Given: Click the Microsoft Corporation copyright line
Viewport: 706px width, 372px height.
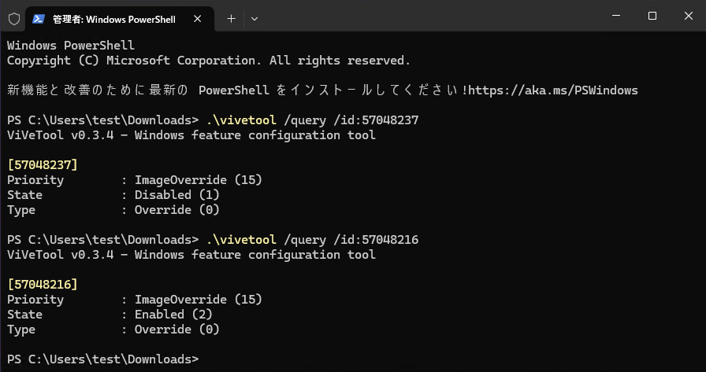Looking at the screenshot, I should coord(209,61).
